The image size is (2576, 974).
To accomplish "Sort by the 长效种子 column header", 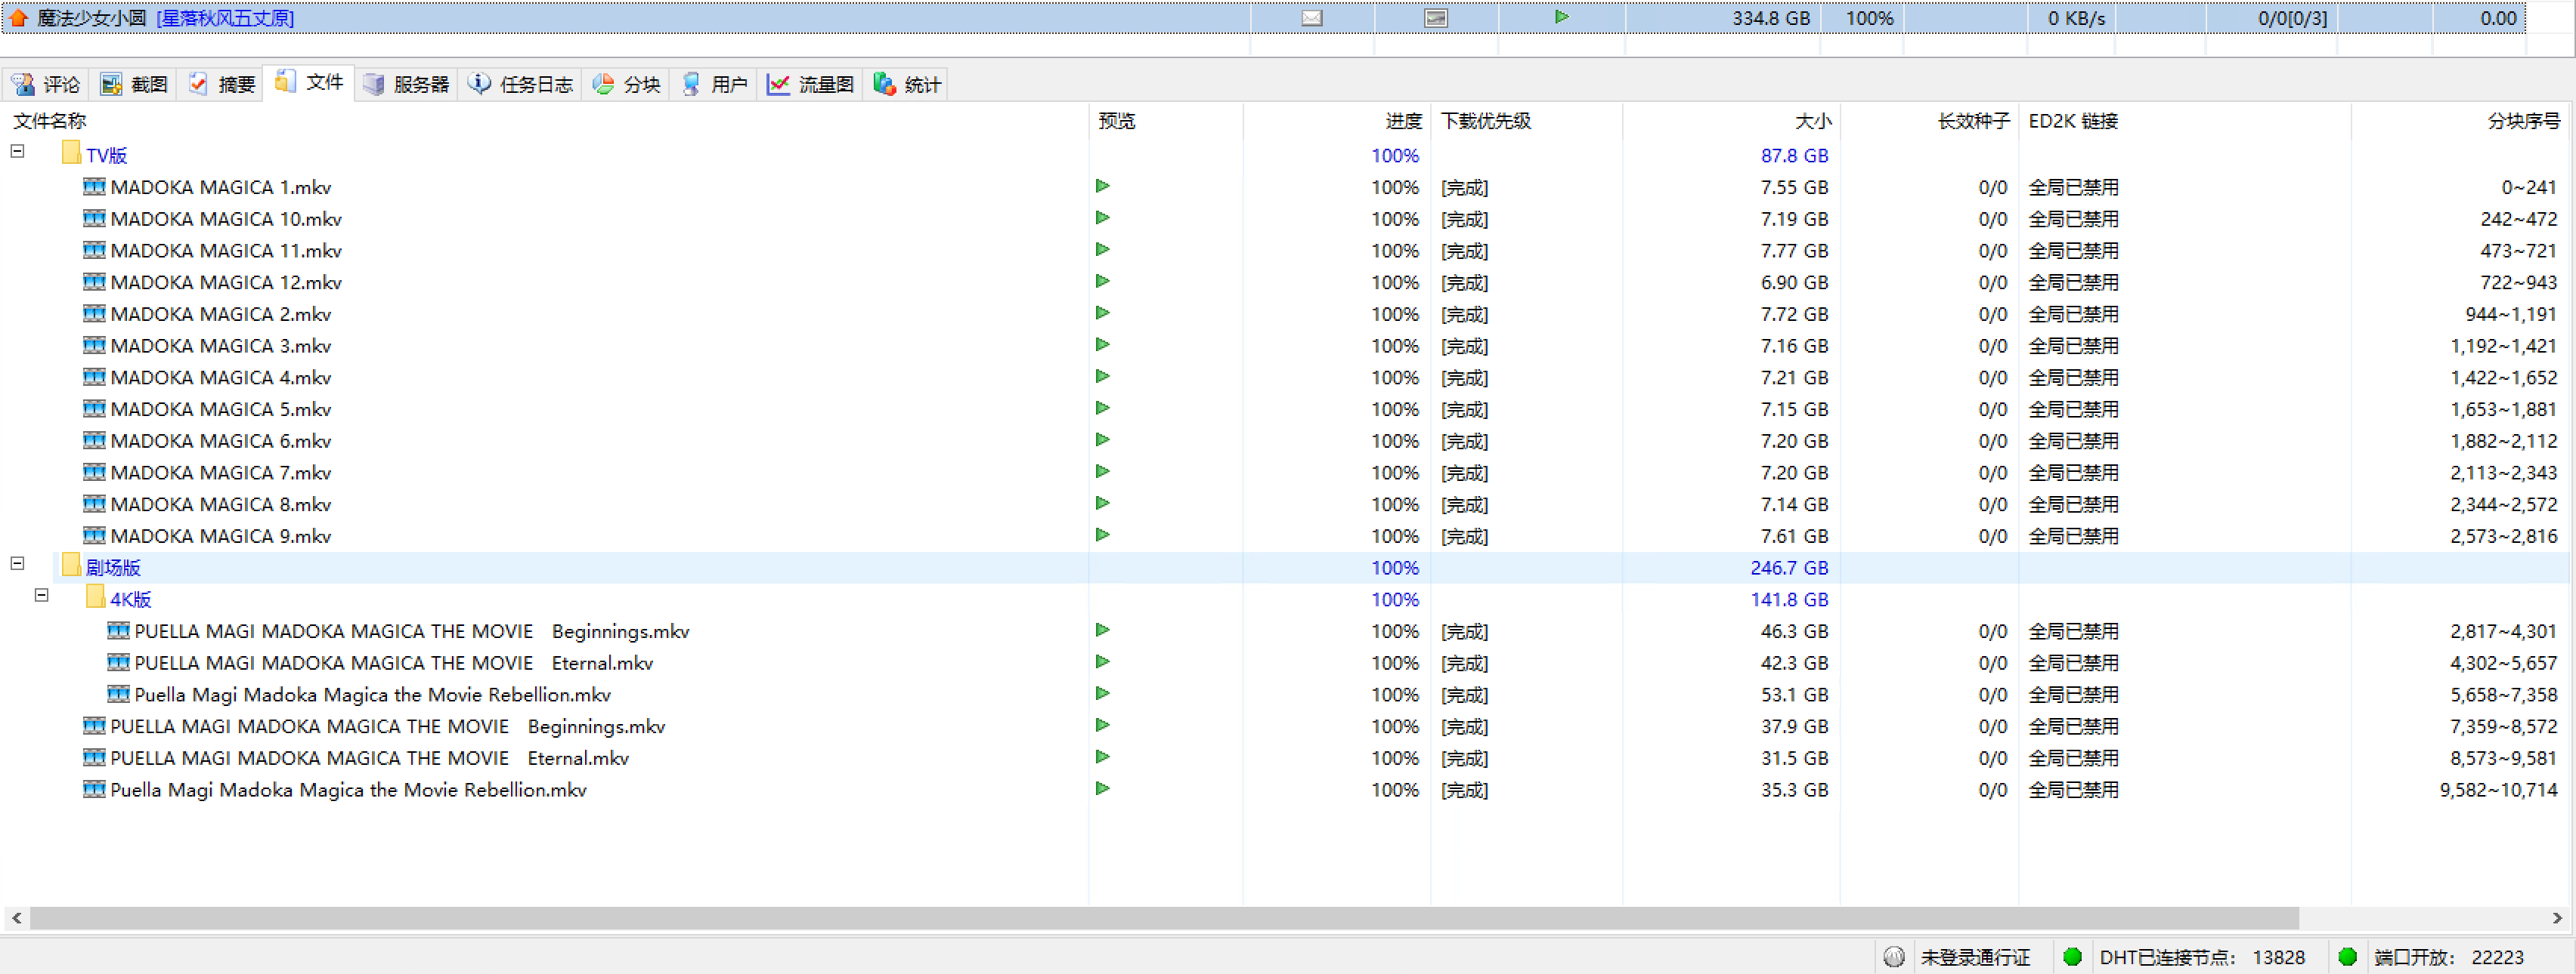I will click(1973, 121).
